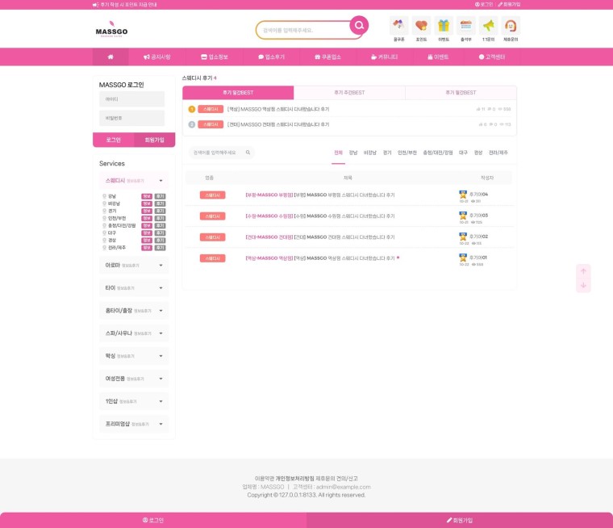
Task: Click the gold rank 1 badge in the BEST list
Action: pos(192,109)
